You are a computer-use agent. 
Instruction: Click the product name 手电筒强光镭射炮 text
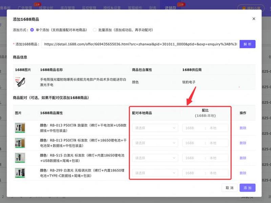pos(83,82)
